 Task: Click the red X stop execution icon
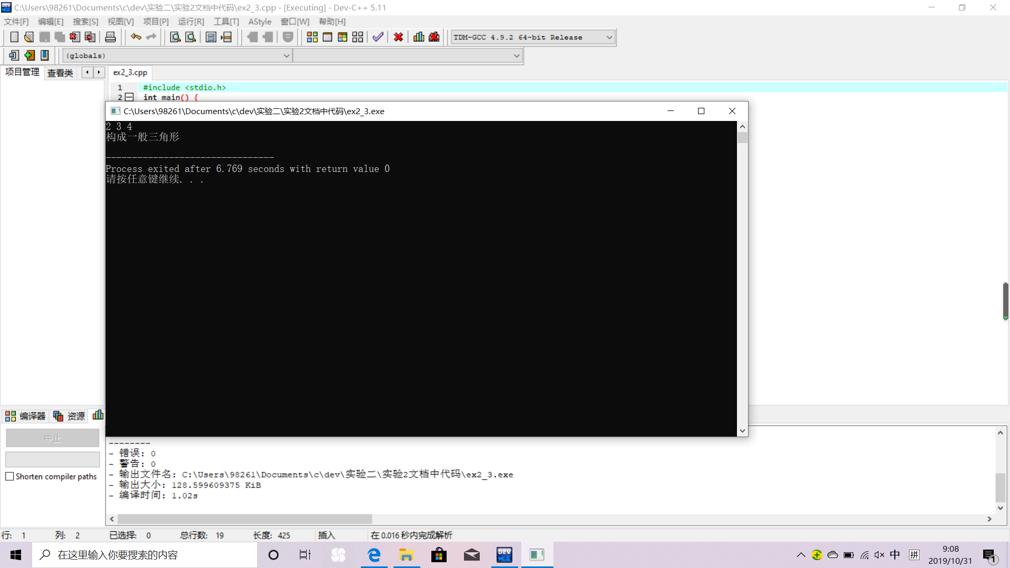point(398,37)
